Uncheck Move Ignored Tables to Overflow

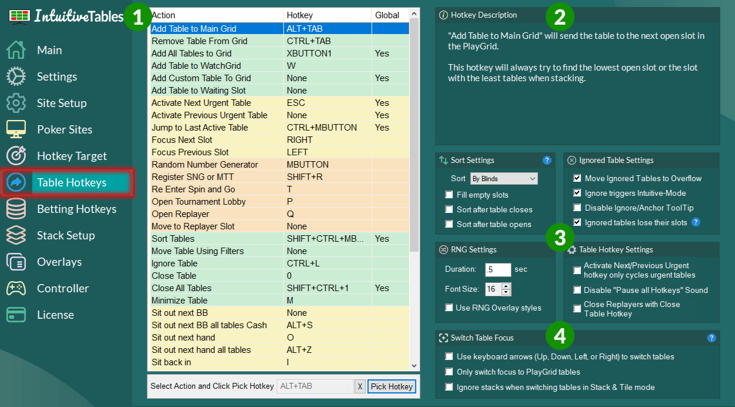click(577, 178)
